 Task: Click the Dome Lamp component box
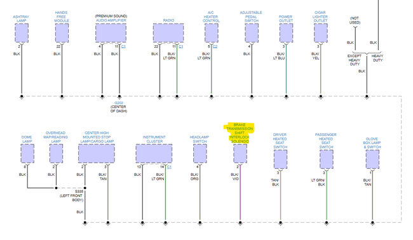coord(27,154)
